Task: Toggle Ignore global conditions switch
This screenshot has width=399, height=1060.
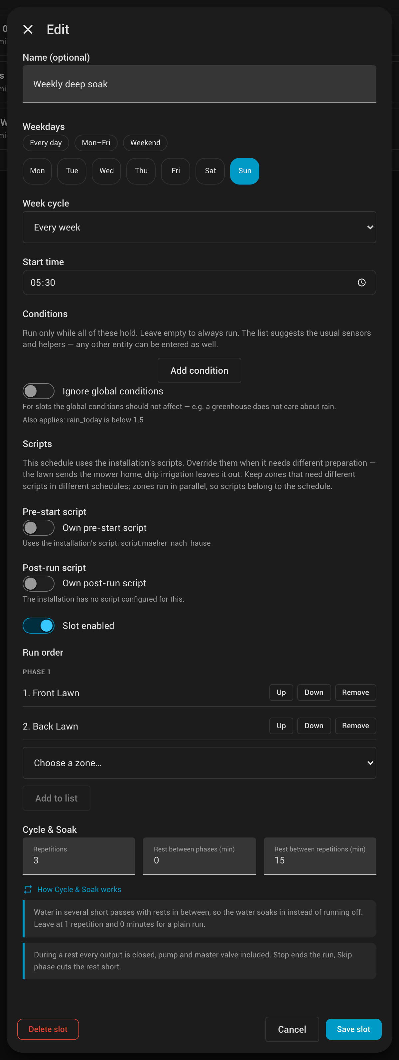Action: (39, 391)
